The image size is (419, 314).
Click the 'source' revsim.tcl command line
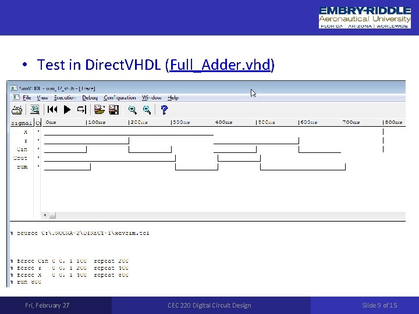(80, 233)
